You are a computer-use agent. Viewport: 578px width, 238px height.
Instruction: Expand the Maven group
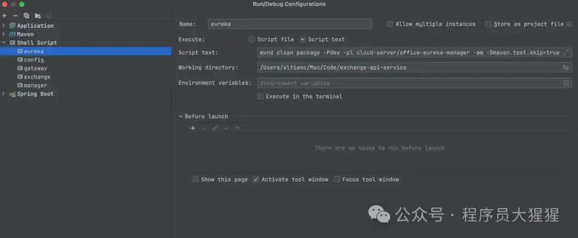coord(4,34)
